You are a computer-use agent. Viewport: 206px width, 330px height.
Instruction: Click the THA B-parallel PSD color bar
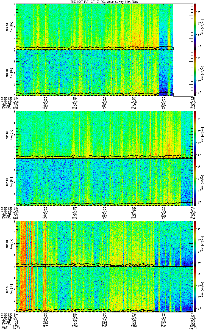(x=195, y=73)
